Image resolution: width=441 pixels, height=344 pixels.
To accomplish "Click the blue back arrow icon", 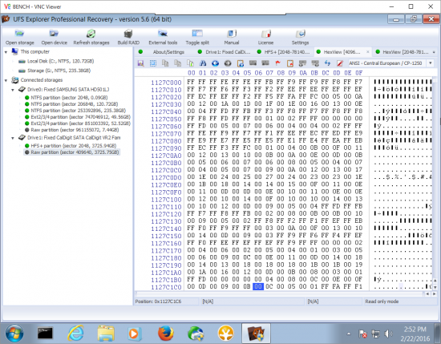I will tap(215, 63).
